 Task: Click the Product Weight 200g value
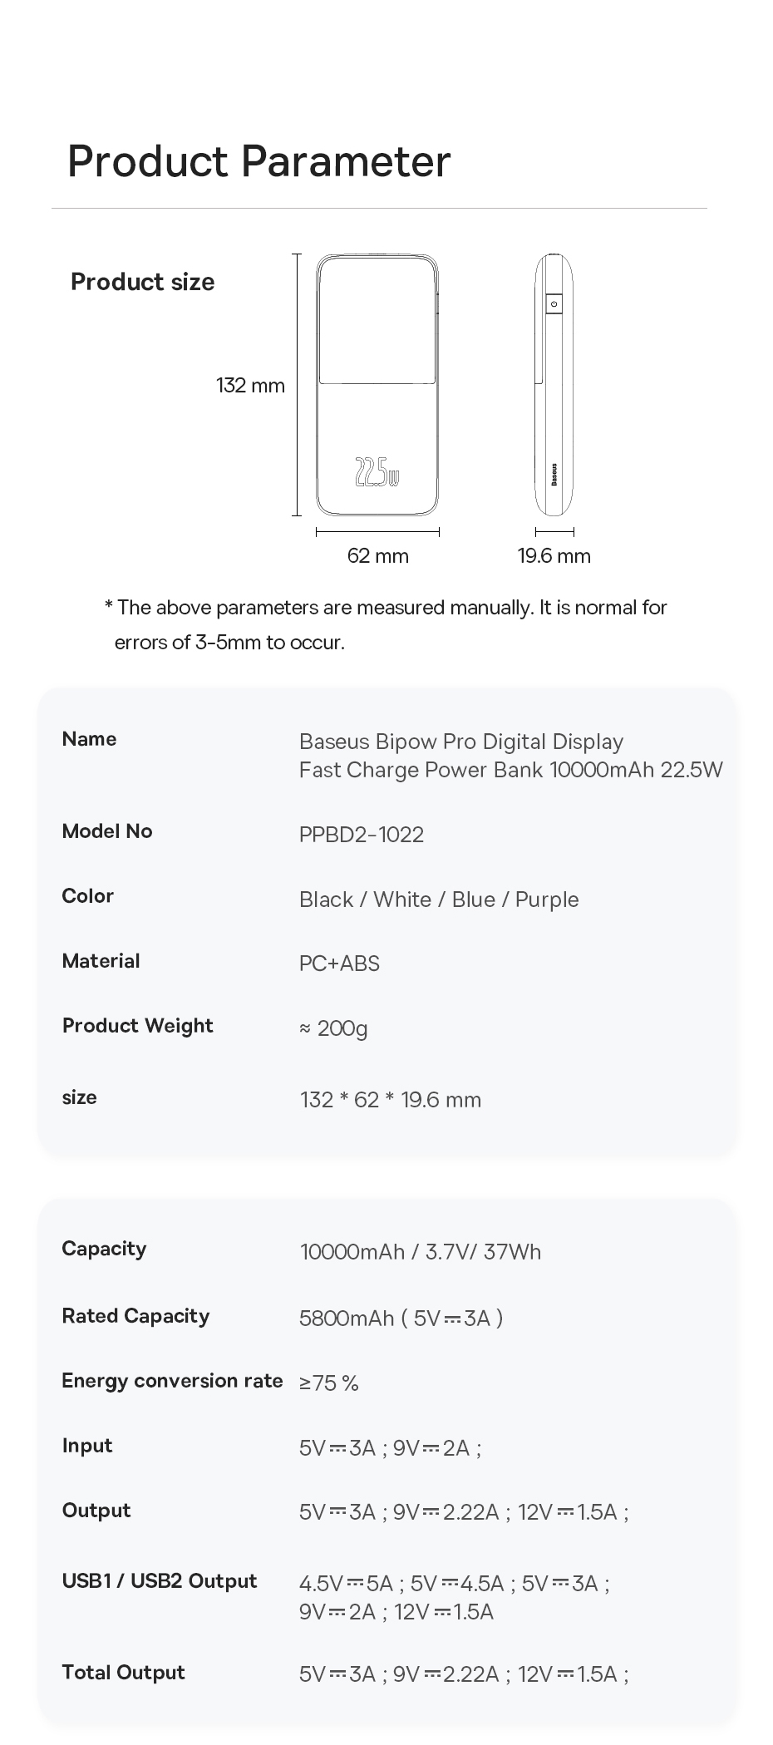tap(333, 1029)
